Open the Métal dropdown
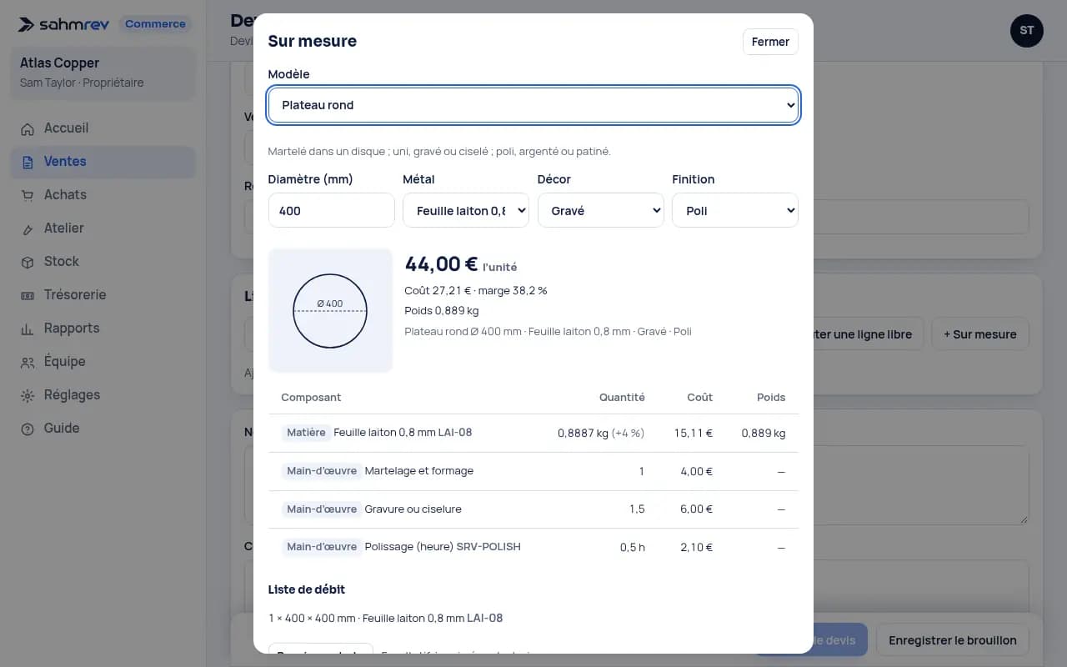The height and width of the screenshot is (667, 1067). 466,210
